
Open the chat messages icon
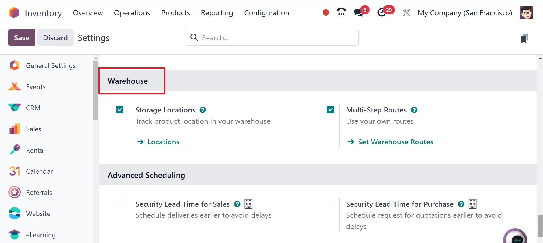tap(359, 12)
